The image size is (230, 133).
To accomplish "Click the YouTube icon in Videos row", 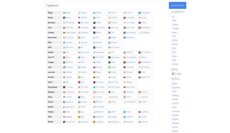I will tap(140, 112).
